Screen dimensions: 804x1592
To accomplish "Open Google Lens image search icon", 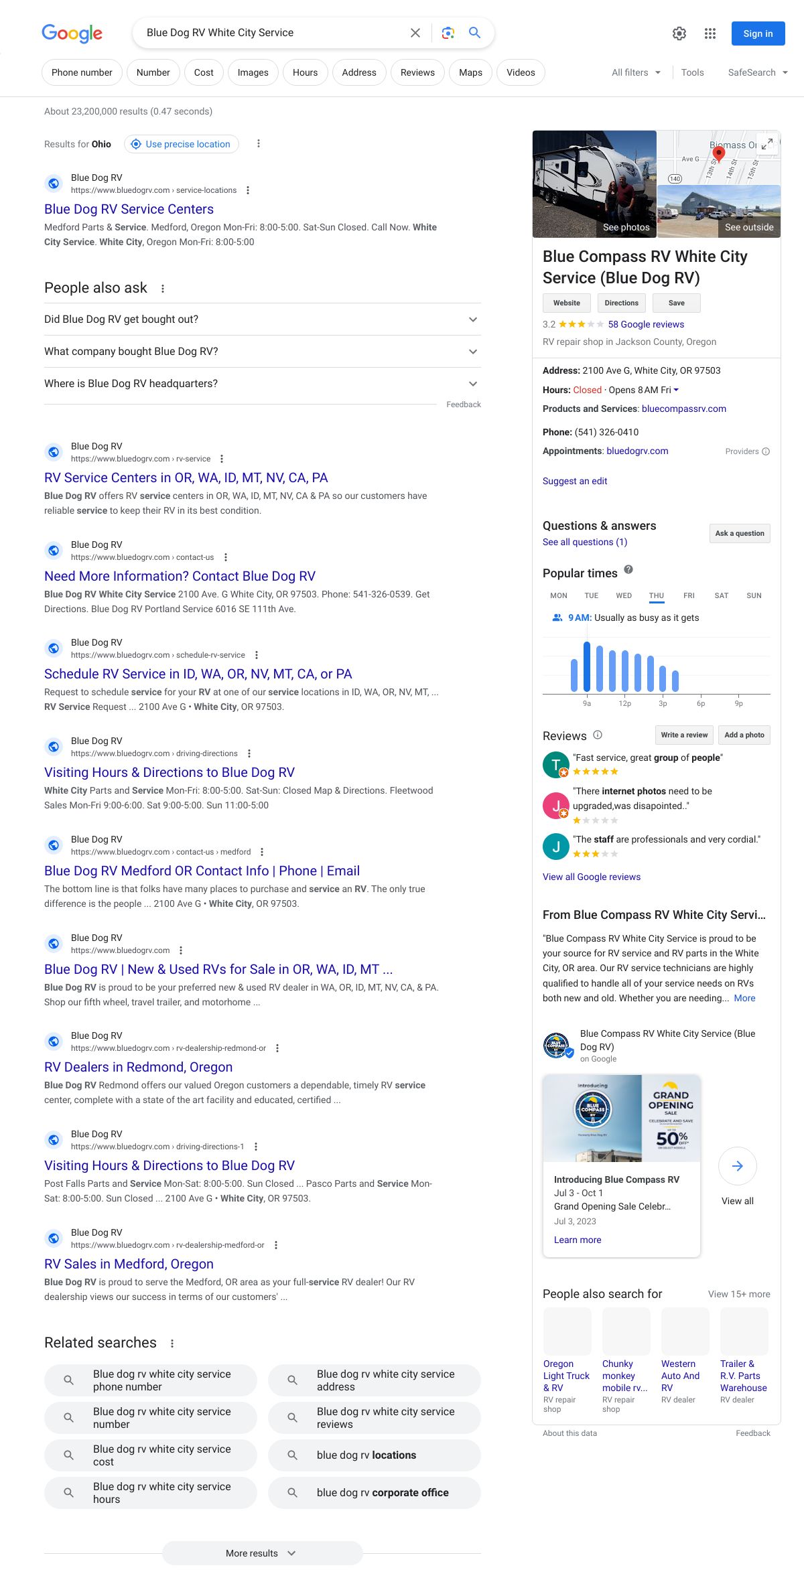I will [x=448, y=33].
